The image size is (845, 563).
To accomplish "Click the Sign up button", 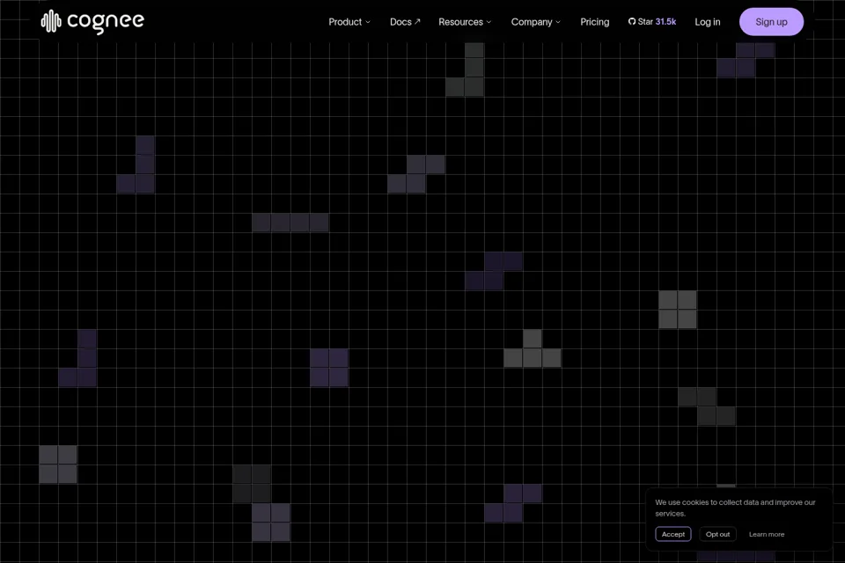I will click(x=771, y=22).
